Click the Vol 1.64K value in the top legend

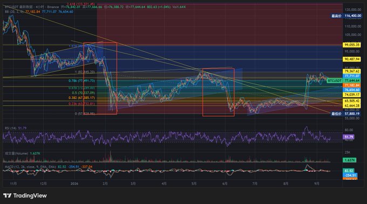(x=179, y=7)
